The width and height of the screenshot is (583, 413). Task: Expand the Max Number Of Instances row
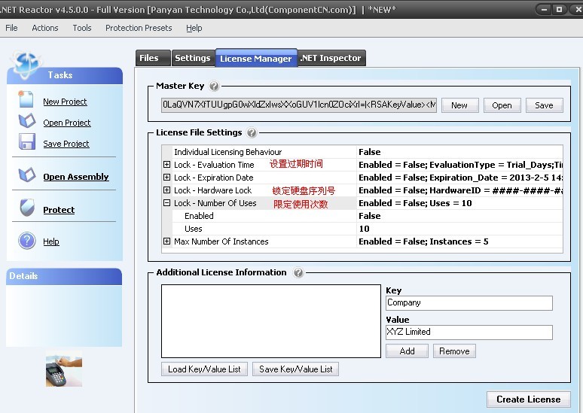[x=167, y=241]
